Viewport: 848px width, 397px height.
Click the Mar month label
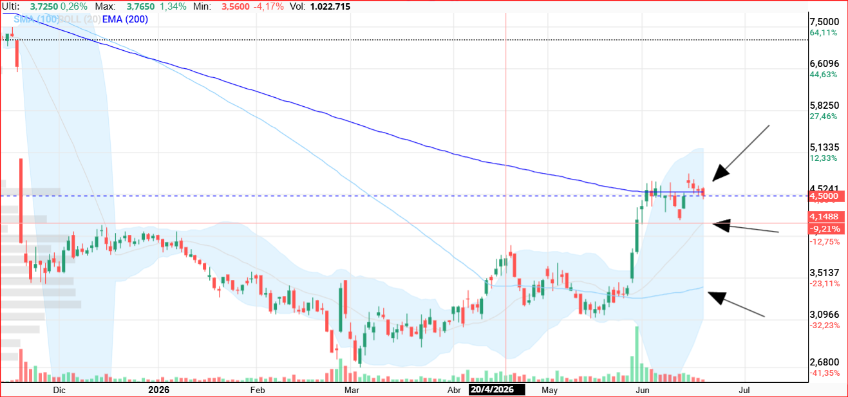pos(351,390)
